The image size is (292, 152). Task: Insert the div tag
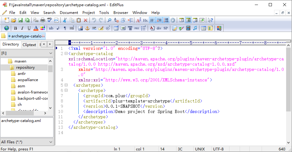click(x=159, y=28)
